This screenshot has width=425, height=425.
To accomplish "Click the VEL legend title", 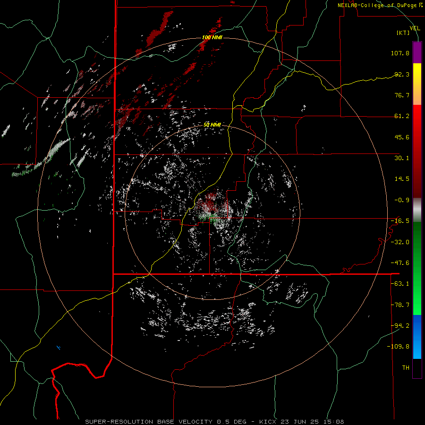I will [415, 28].
